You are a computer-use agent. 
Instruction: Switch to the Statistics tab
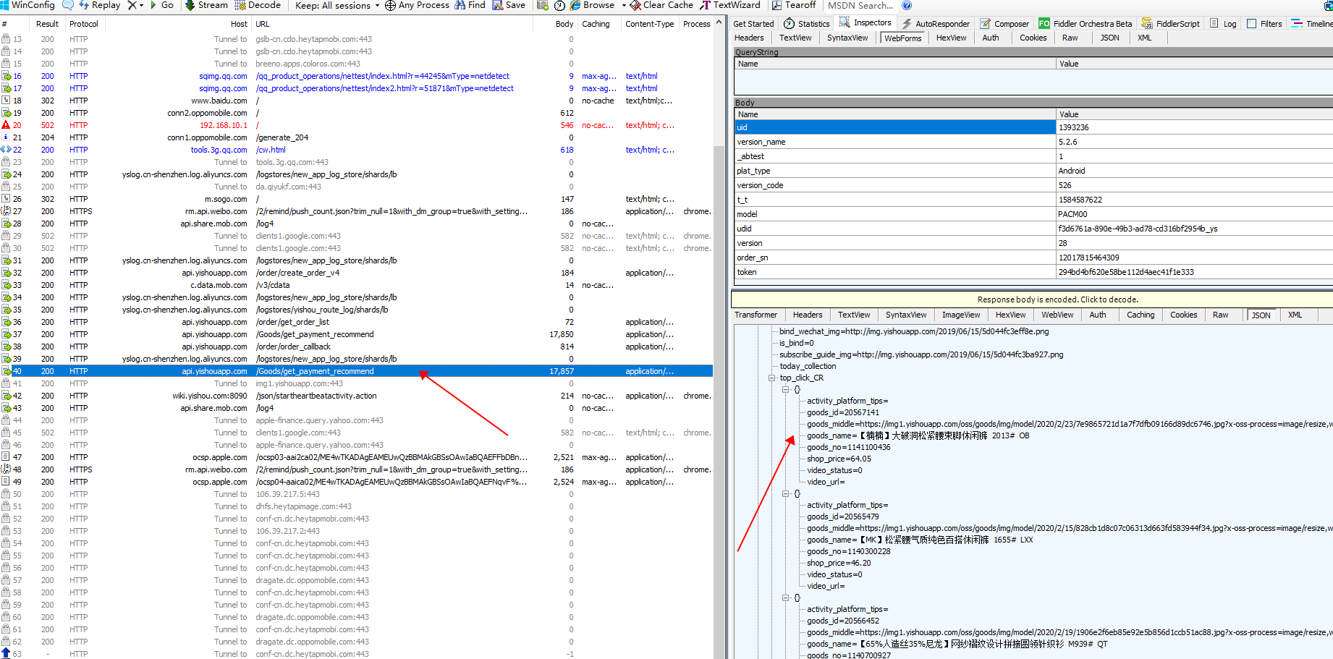click(x=807, y=24)
